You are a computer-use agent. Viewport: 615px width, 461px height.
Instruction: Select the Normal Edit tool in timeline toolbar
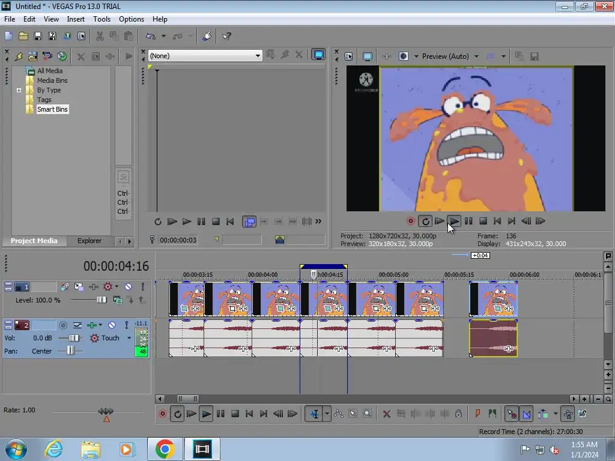pos(315,414)
